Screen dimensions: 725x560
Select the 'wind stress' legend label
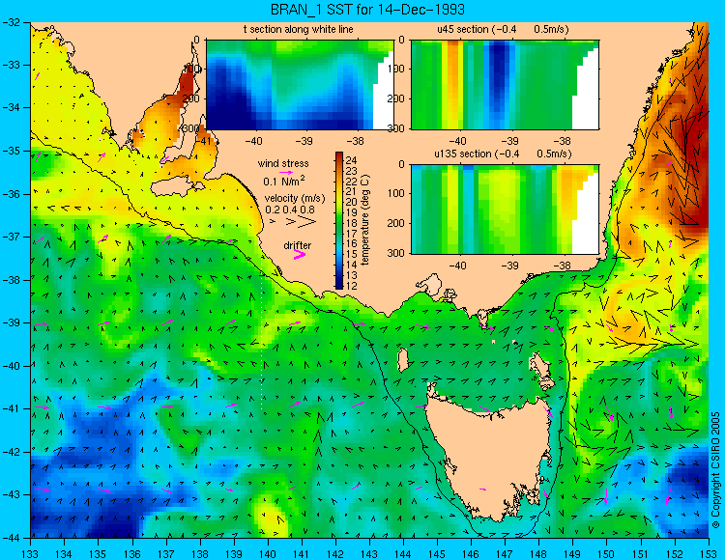[283, 163]
